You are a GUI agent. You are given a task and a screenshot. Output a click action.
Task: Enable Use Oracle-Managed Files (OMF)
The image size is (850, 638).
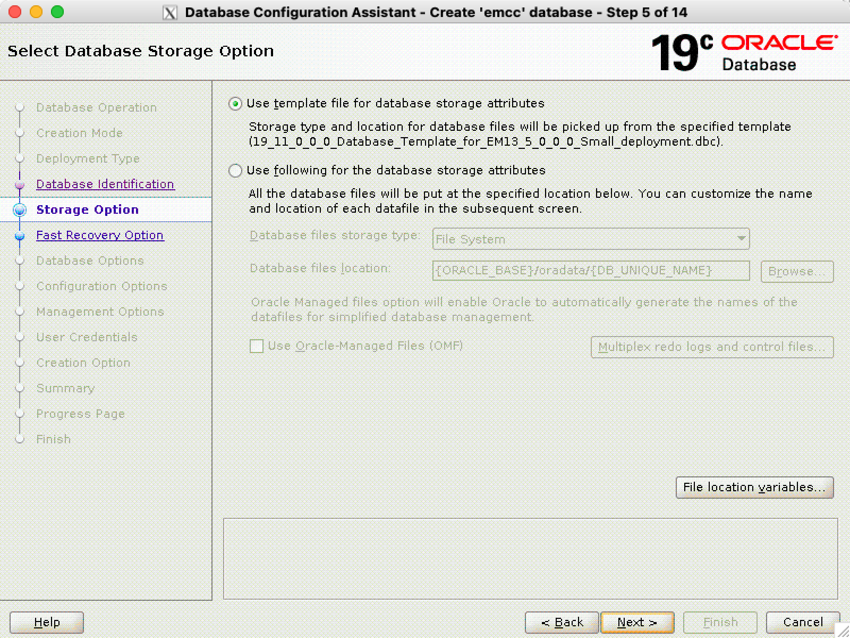tap(257, 346)
